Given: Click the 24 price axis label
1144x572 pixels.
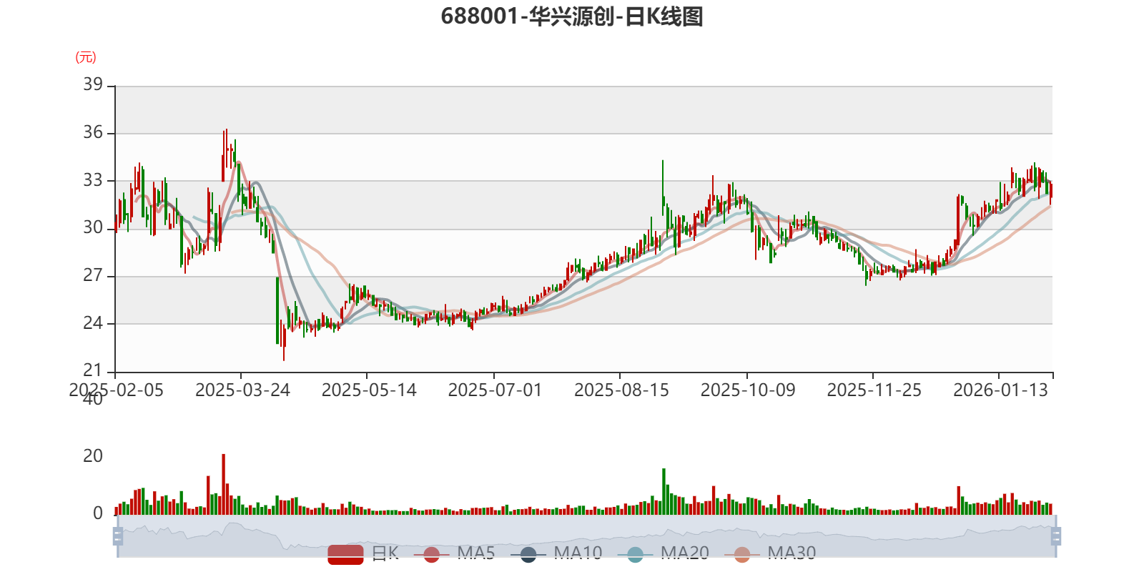Looking at the screenshot, I should (93, 323).
